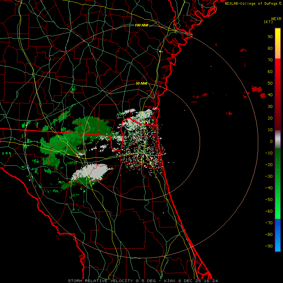Click the 0 value on velocity scale
Screen dimensions: 283x283
coord(271,141)
